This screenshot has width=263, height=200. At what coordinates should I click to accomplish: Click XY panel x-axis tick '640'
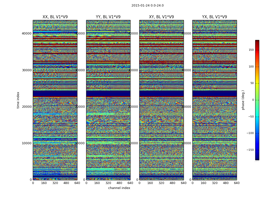click(x=184, y=183)
